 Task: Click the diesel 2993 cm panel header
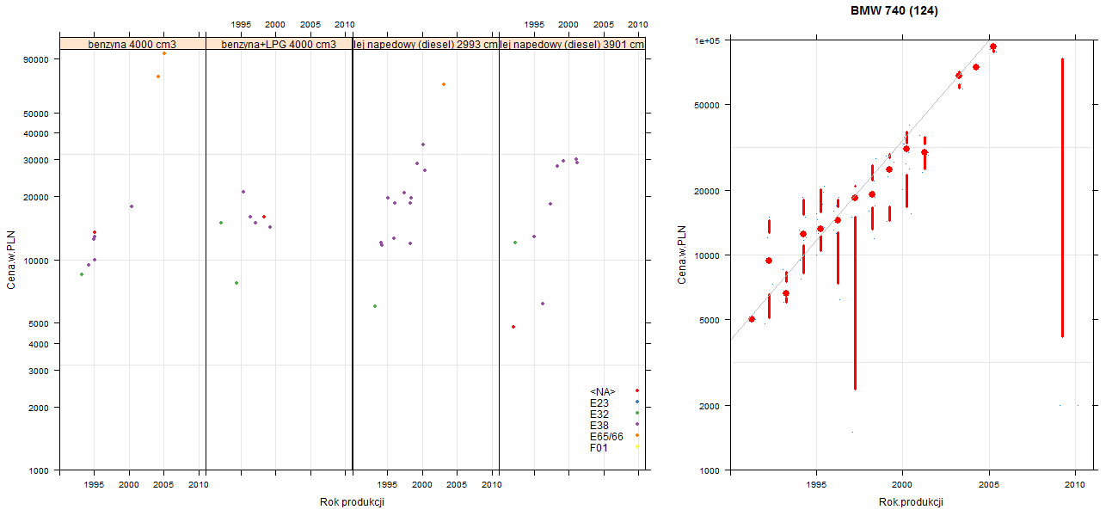426,44
